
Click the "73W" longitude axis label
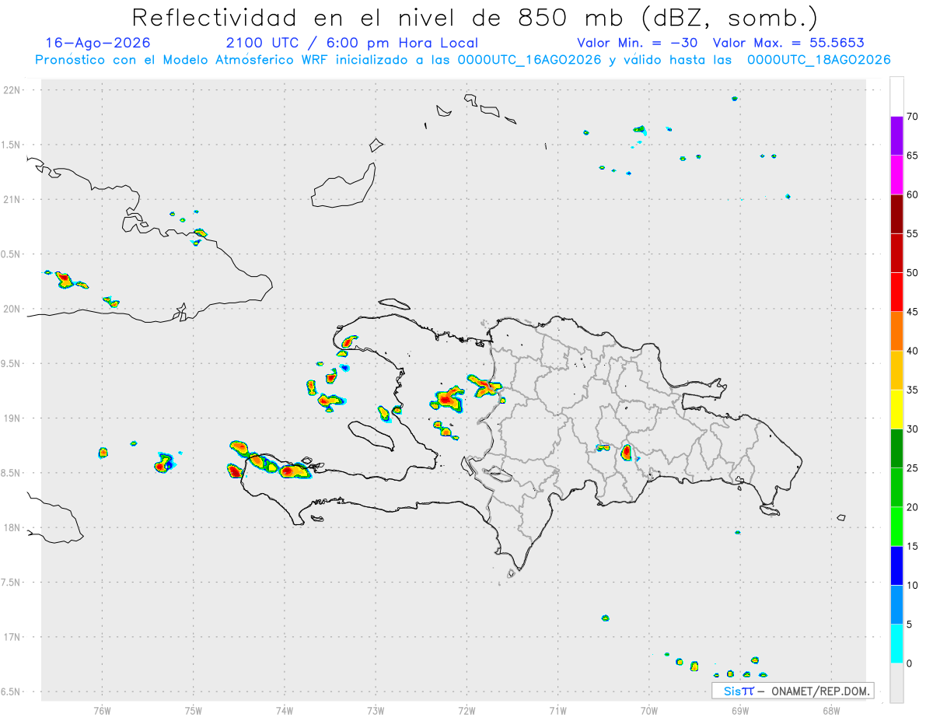tap(376, 710)
